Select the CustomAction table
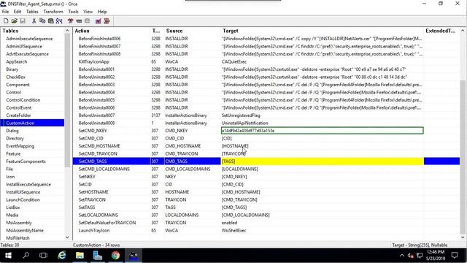This screenshot has width=467, height=263. [x=32, y=123]
